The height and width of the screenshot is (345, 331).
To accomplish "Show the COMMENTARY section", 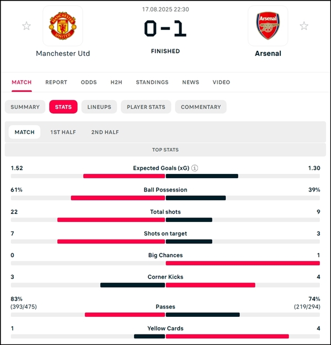I will (201, 107).
